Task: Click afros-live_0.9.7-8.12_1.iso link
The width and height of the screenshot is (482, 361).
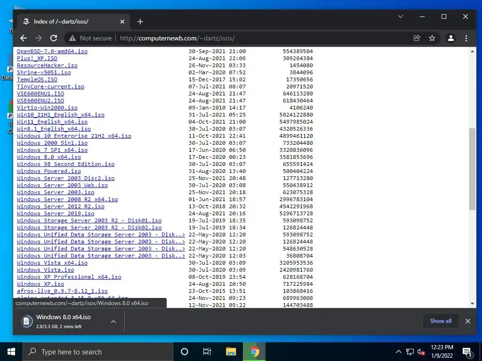Action: point(63,291)
